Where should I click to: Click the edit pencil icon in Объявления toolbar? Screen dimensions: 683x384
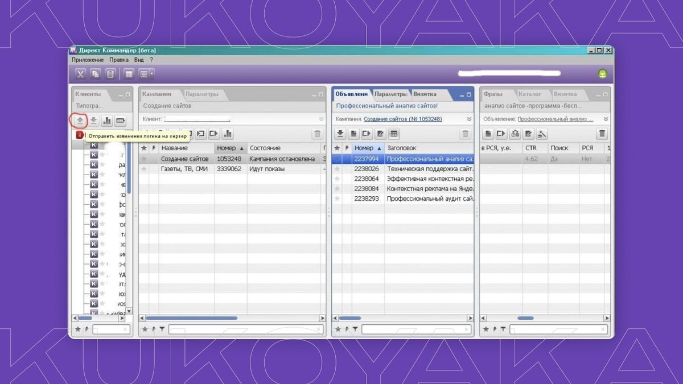pyautogui.click(x=380, y=134)
